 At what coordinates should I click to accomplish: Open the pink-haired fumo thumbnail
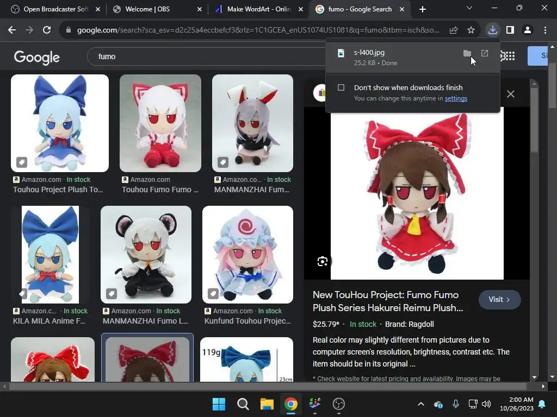point(247,255)
